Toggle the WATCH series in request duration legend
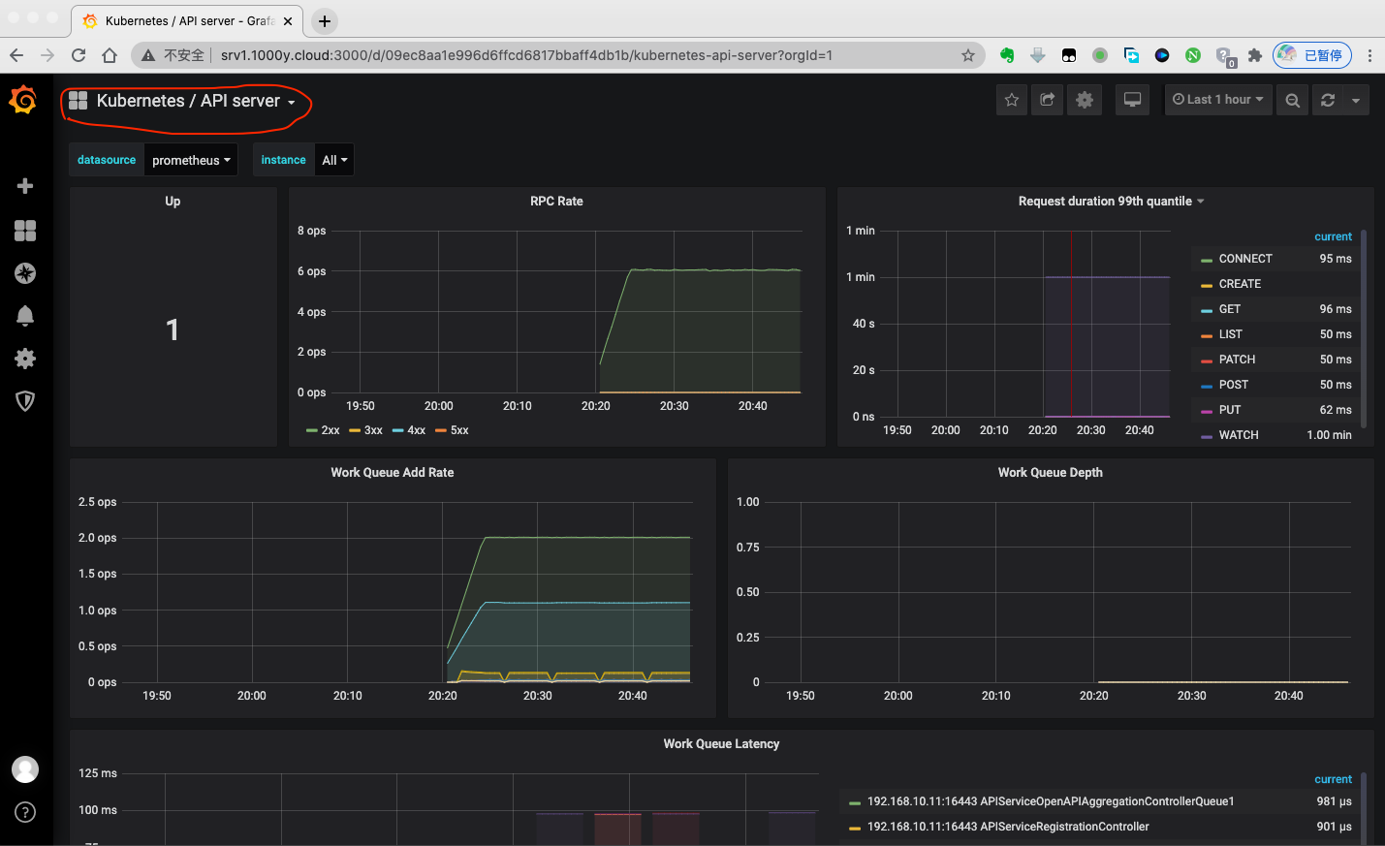 point(1238,435)
